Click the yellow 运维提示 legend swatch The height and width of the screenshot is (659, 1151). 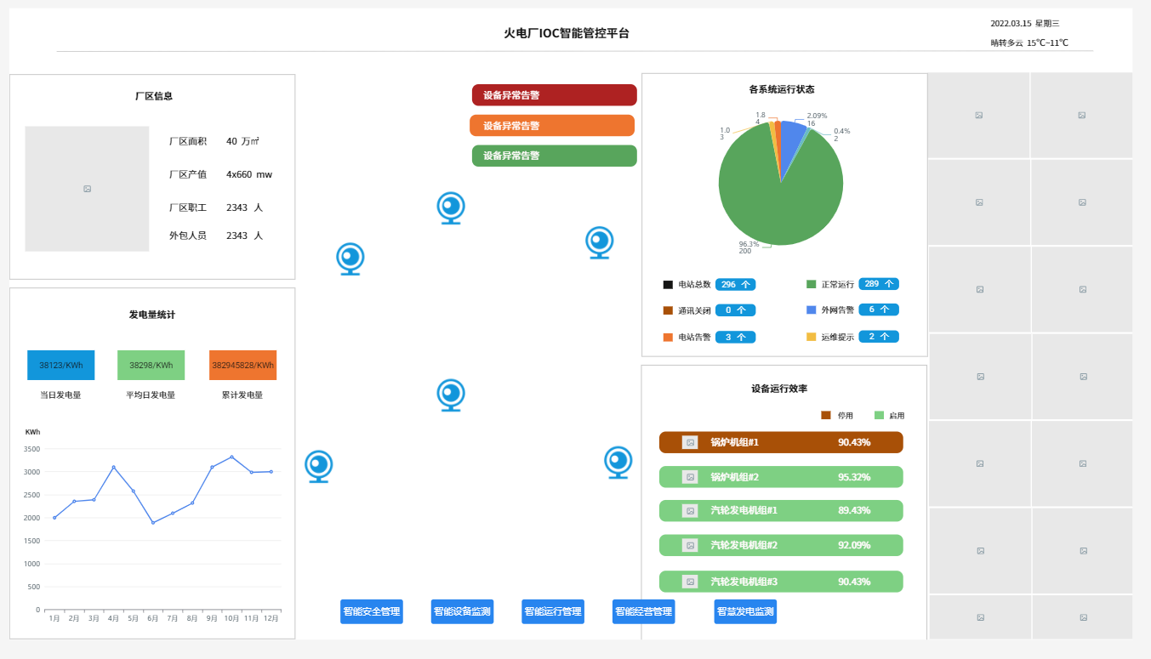(812, 338)
